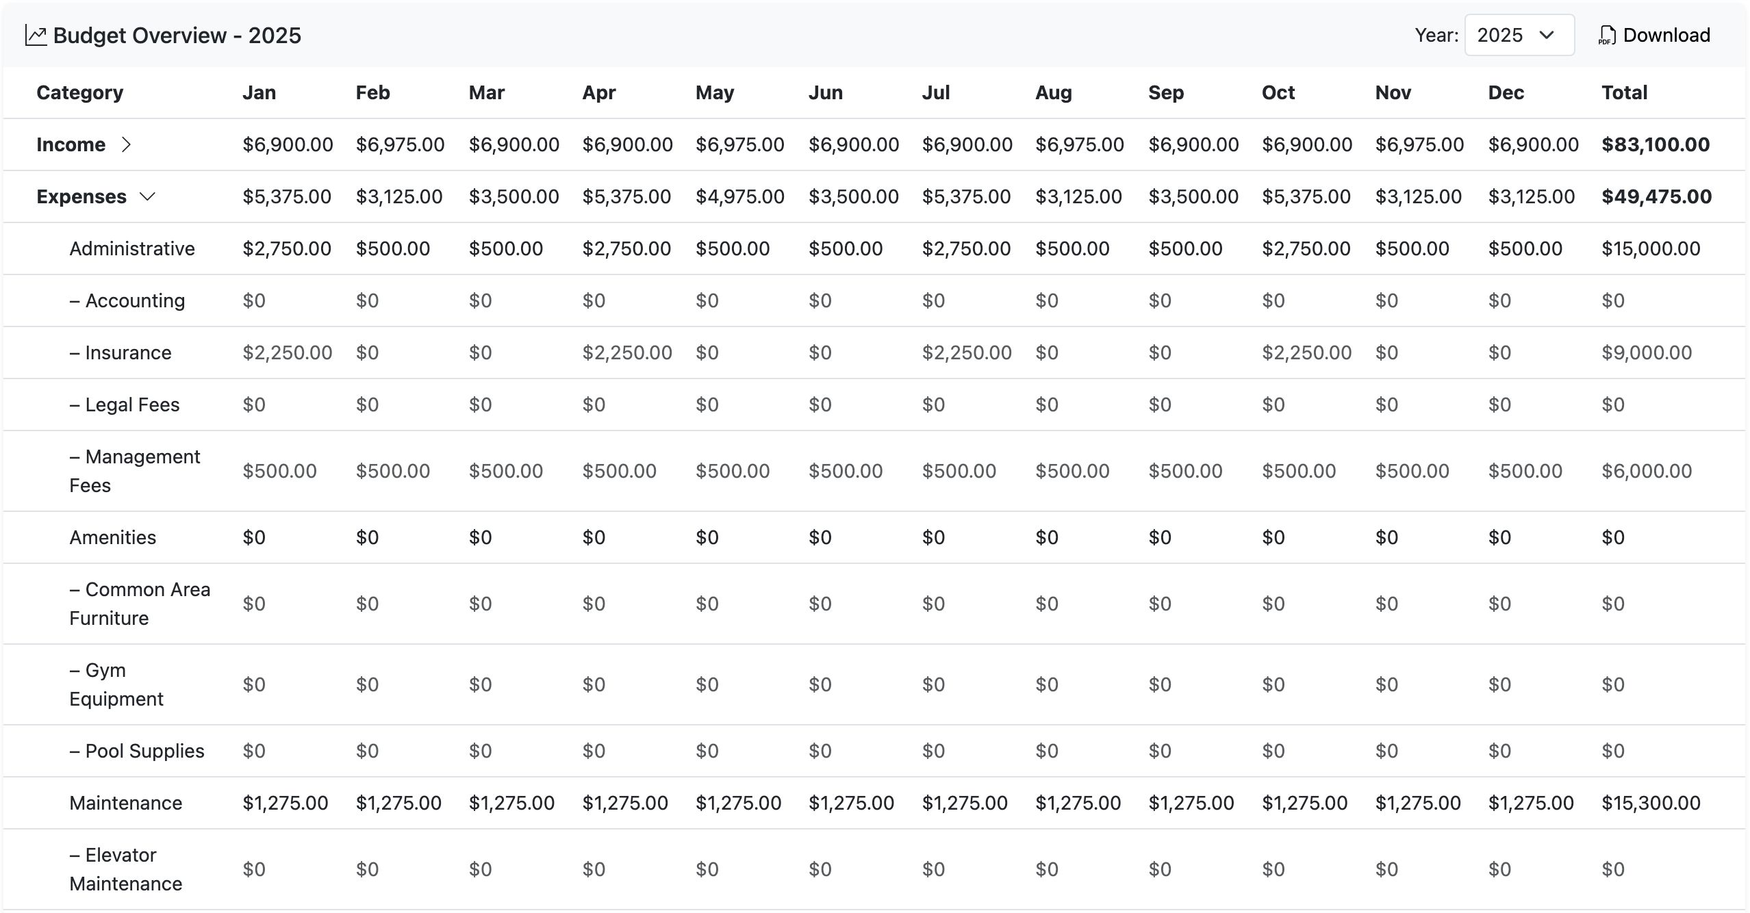The image size is (1750, 913).
Task: Click the Jan column header
Action: (258, 92)
